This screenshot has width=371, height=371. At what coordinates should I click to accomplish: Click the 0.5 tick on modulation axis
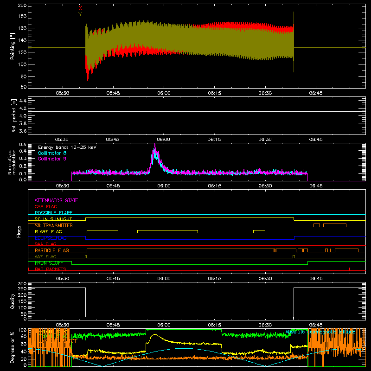(x=23, y=145)
